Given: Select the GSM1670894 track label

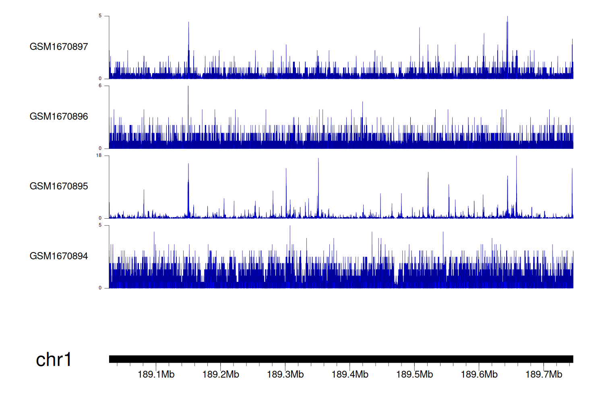Looking at the screenshot, I should pyautogui.click(x=58, y=256).
